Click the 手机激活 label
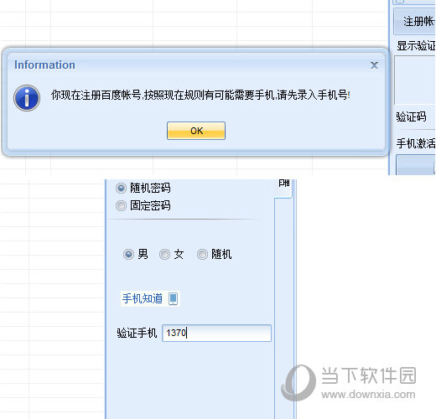 pyautogui.click(x=416, y=143)
